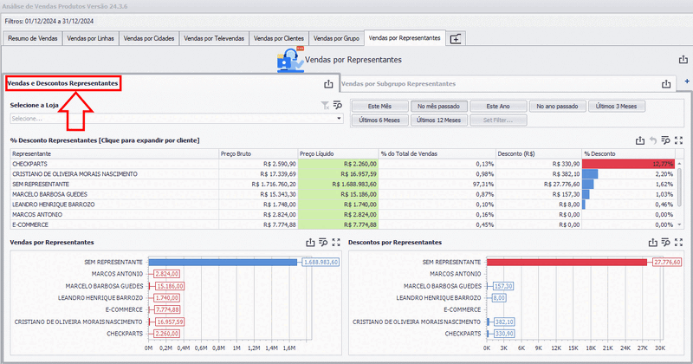Image resolution: width=693 pixels, height=364 pixels.
Task: Select MARCELO BARBOSA GUEDES grid row
Action: 342,194
